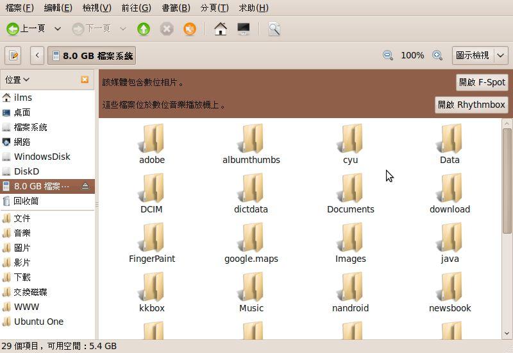Click the Computer icon in toolbar
The height and width of the screenshot is (353, 513).
[244, 29]
